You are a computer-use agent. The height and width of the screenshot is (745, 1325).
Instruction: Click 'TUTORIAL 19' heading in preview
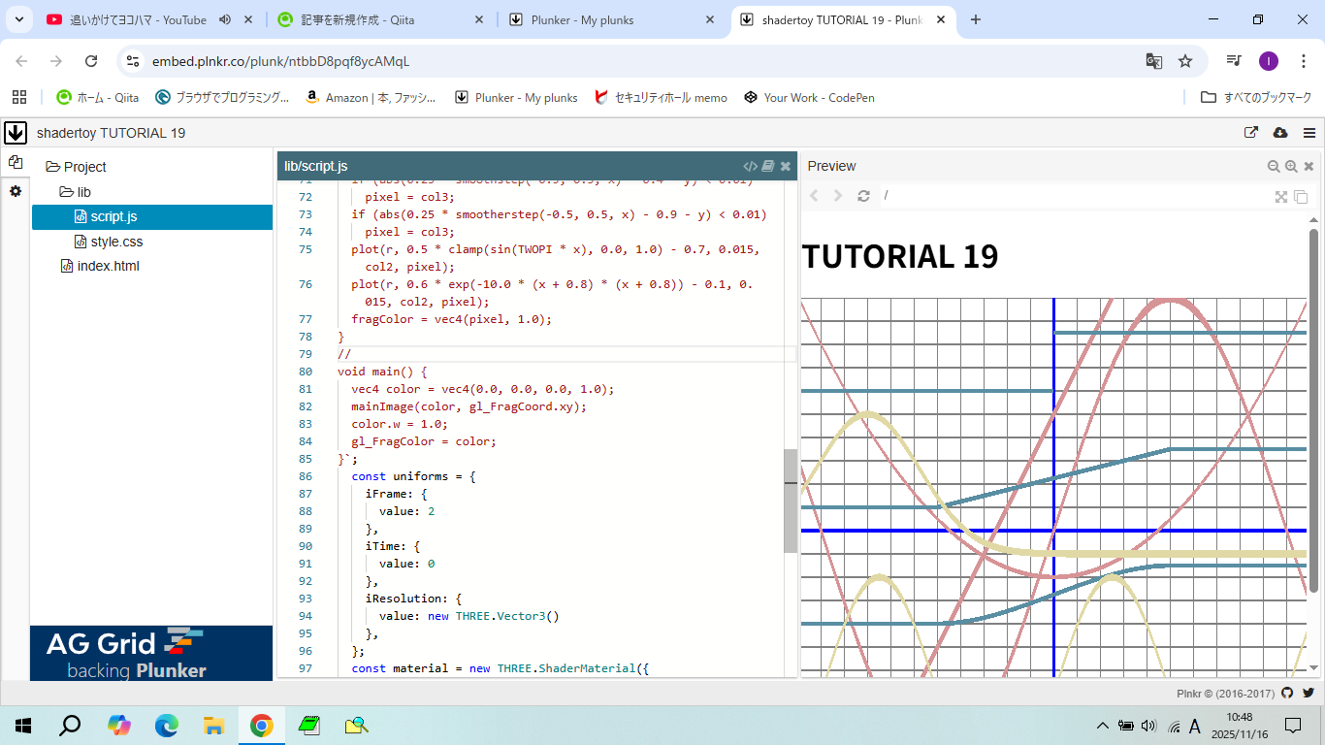coord(900,256)
